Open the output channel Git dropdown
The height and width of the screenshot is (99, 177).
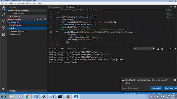tap(144, 49)
